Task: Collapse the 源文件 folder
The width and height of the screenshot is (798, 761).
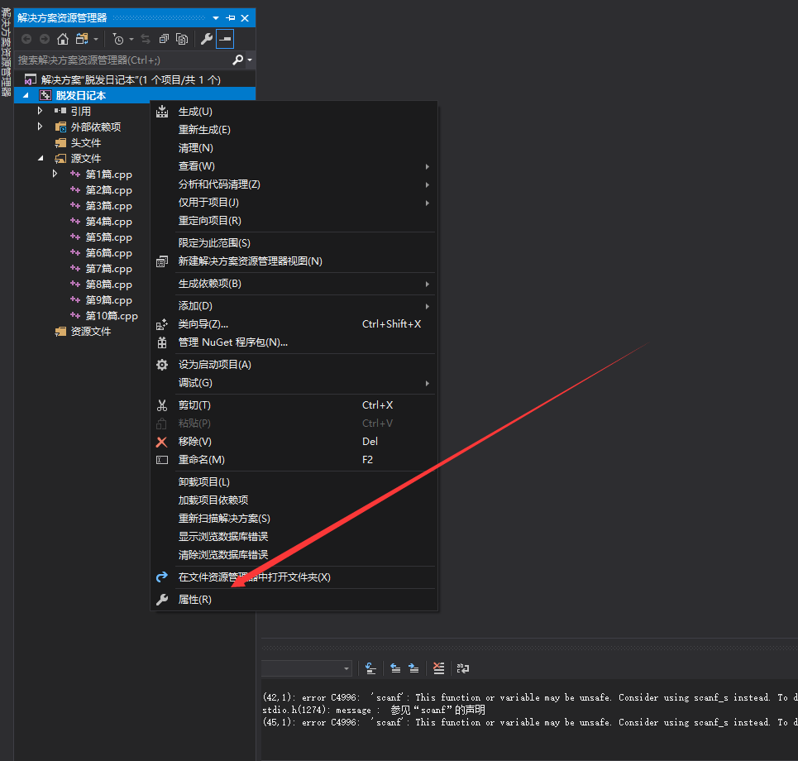Action: pos(41,158)
